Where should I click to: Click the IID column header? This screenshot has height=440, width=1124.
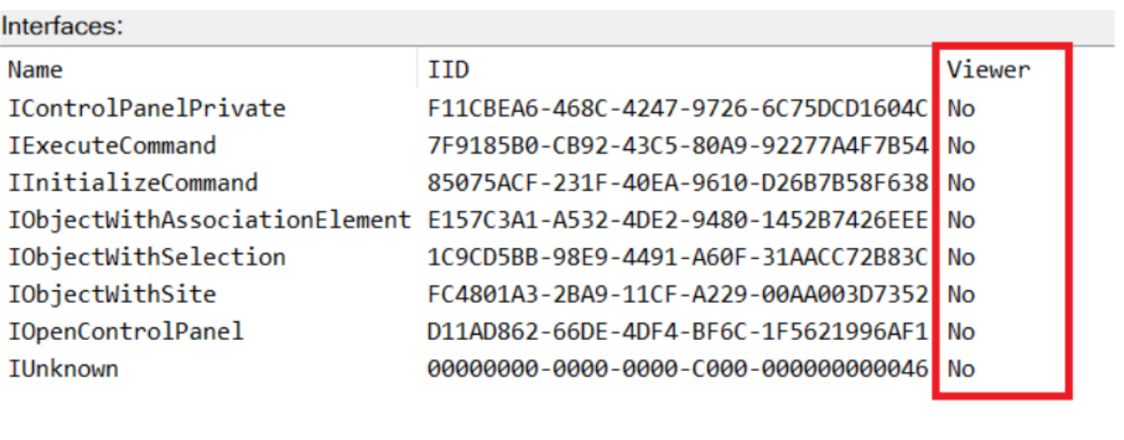[x=448, y=70]
